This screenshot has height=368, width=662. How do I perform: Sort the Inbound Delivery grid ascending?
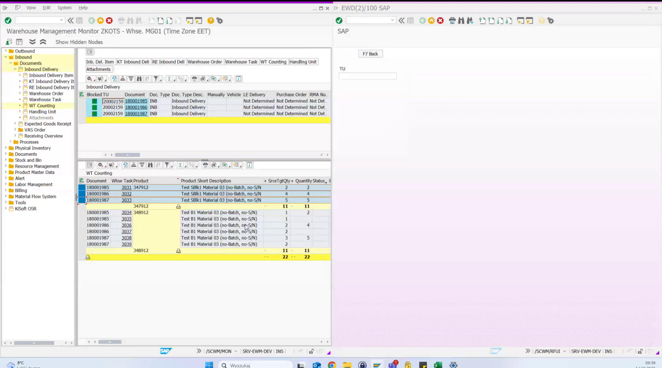click(x=123, y=79)
